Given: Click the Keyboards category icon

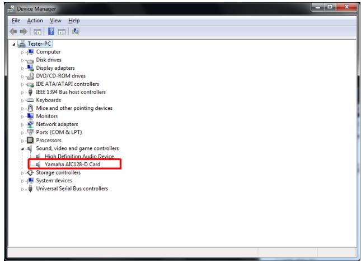Looking at the screenshot, I should (30, 100).
